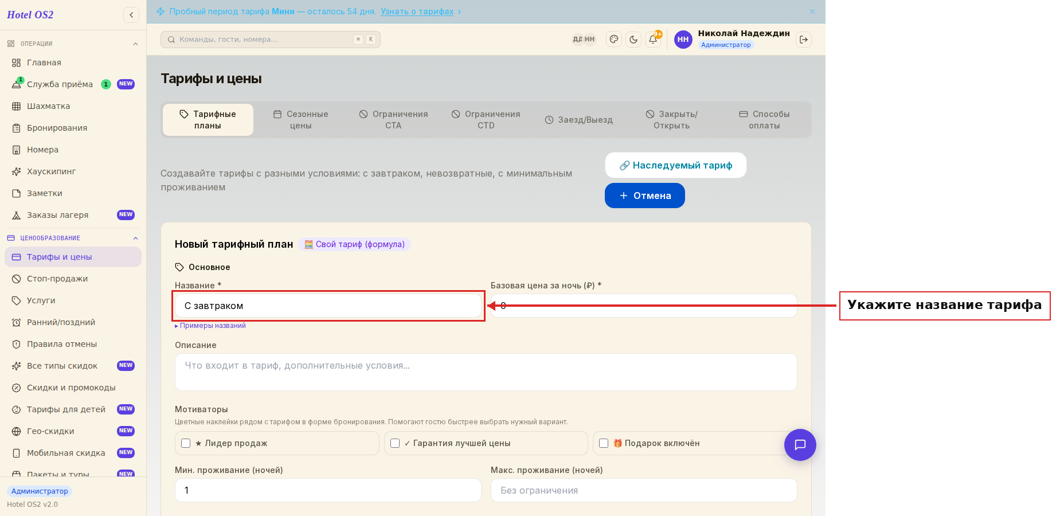Screen dimensions: 1064x516
Task: Open Шахматка grid view
Action: [x=73, y=106]
